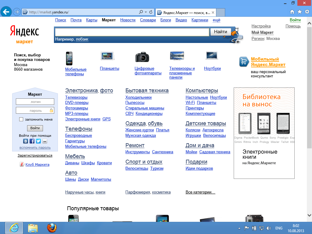312x234 pixels.
Task: Open the Почта top navigation link
Action: 76,20
